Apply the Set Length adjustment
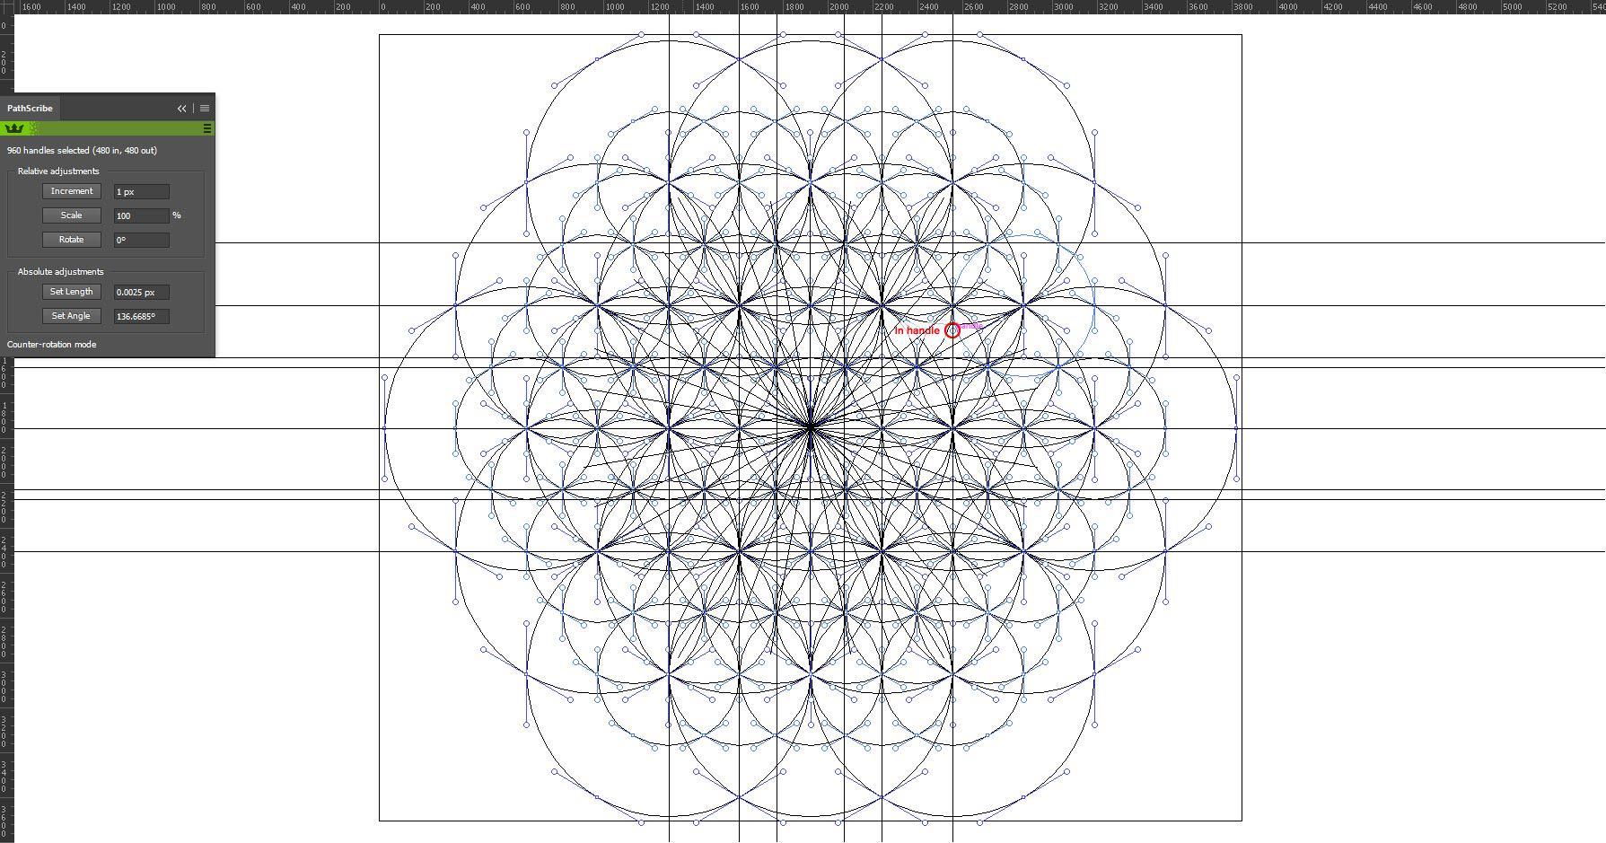The width and height of the screenshot is (1606, 843). pyautogui.click(x=71, y=291)
